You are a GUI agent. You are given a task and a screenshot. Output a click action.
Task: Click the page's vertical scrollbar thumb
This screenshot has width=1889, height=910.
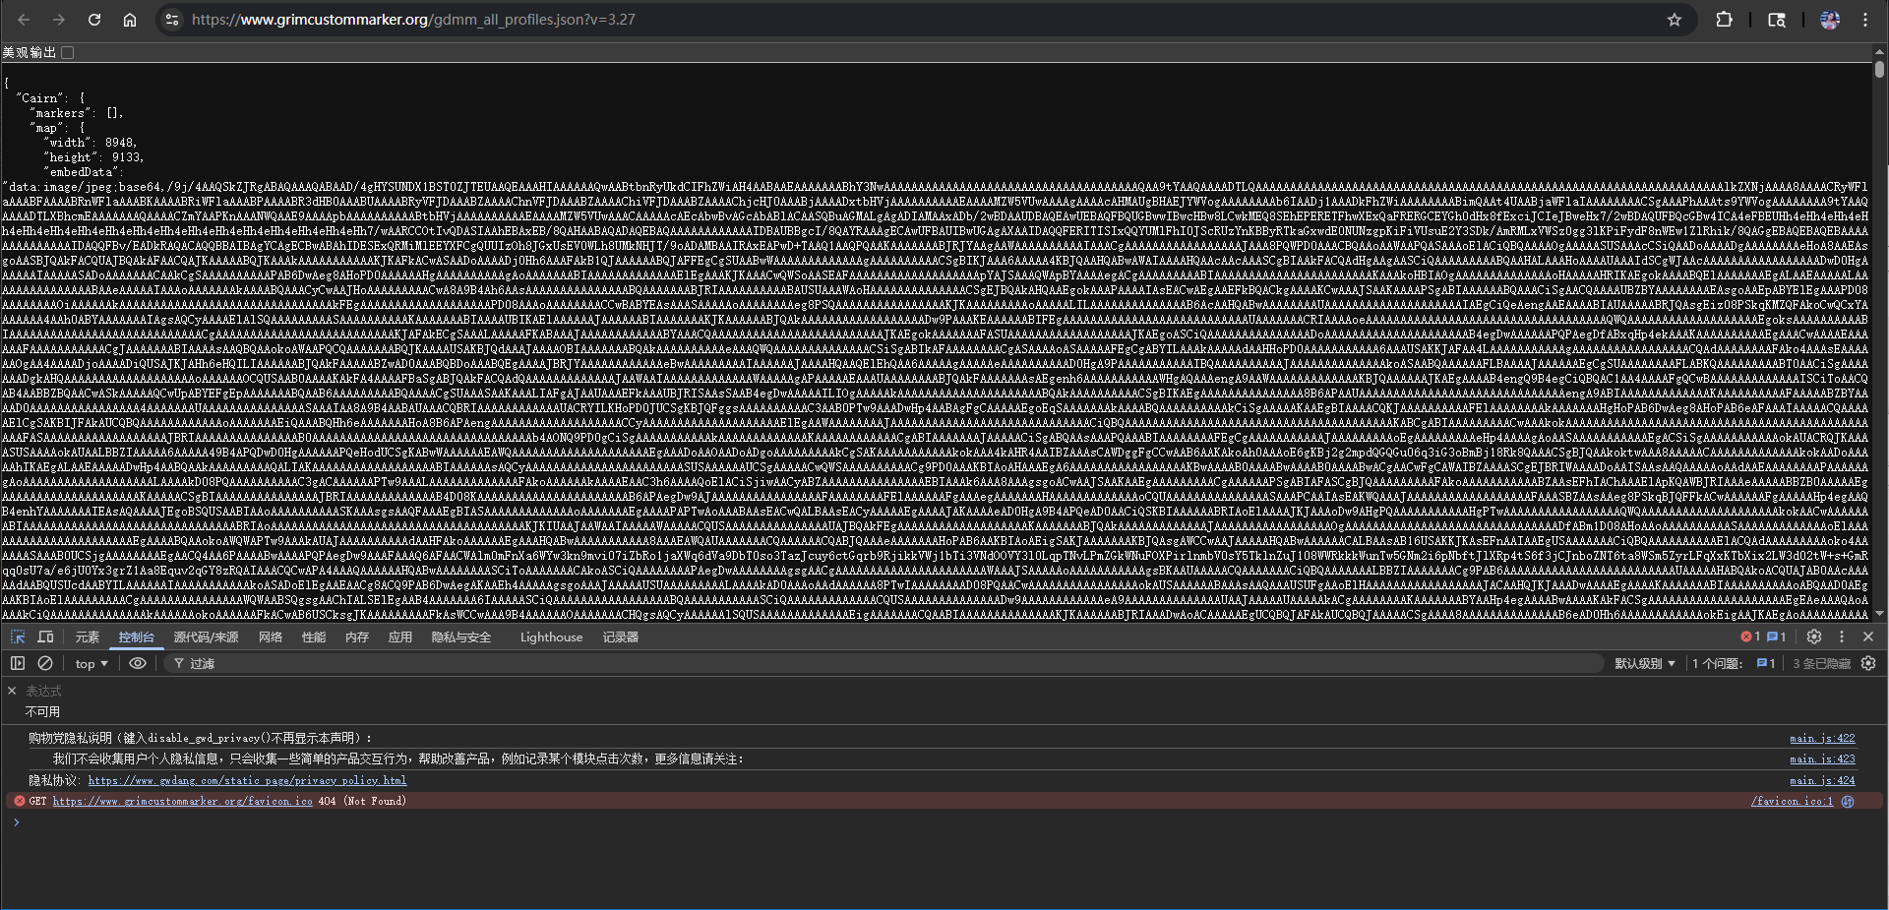[1879, 70]
